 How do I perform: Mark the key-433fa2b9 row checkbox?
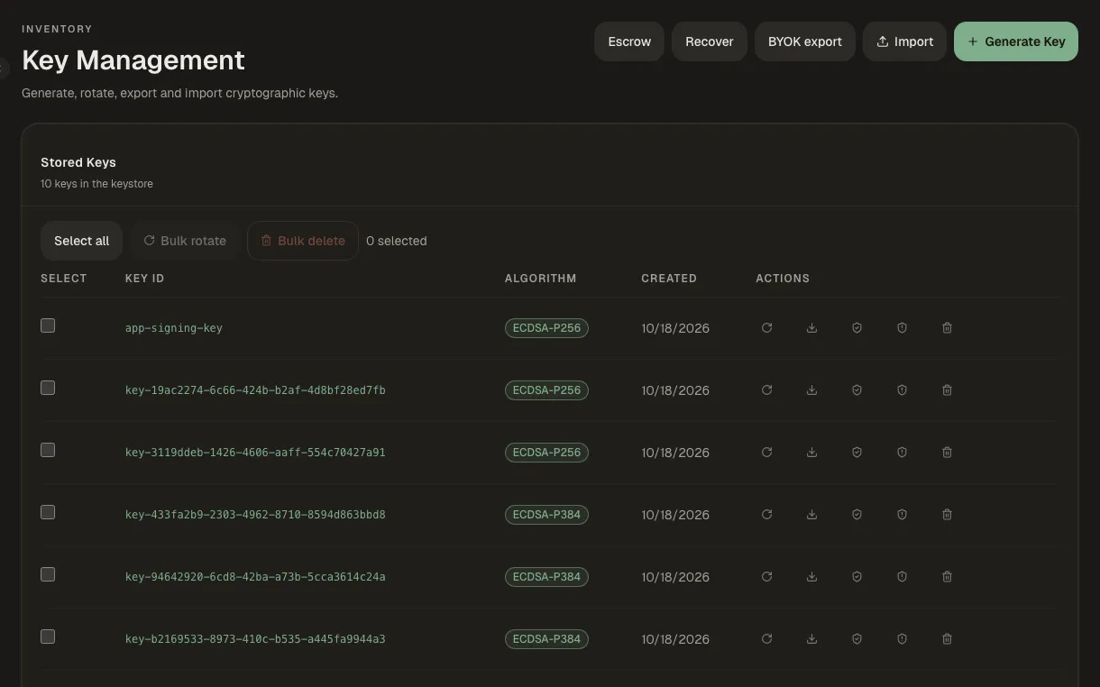[48, 512]
